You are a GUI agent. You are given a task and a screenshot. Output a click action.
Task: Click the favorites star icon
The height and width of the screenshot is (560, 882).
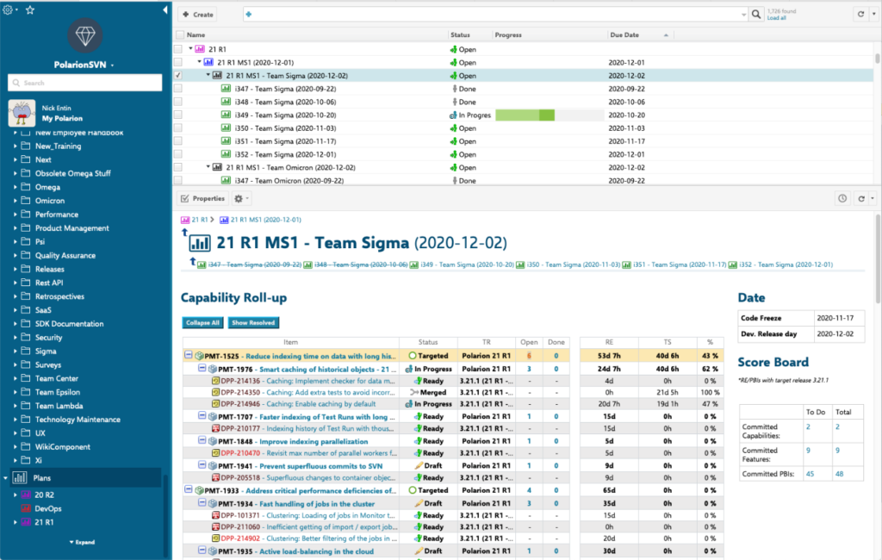[30, 9]
